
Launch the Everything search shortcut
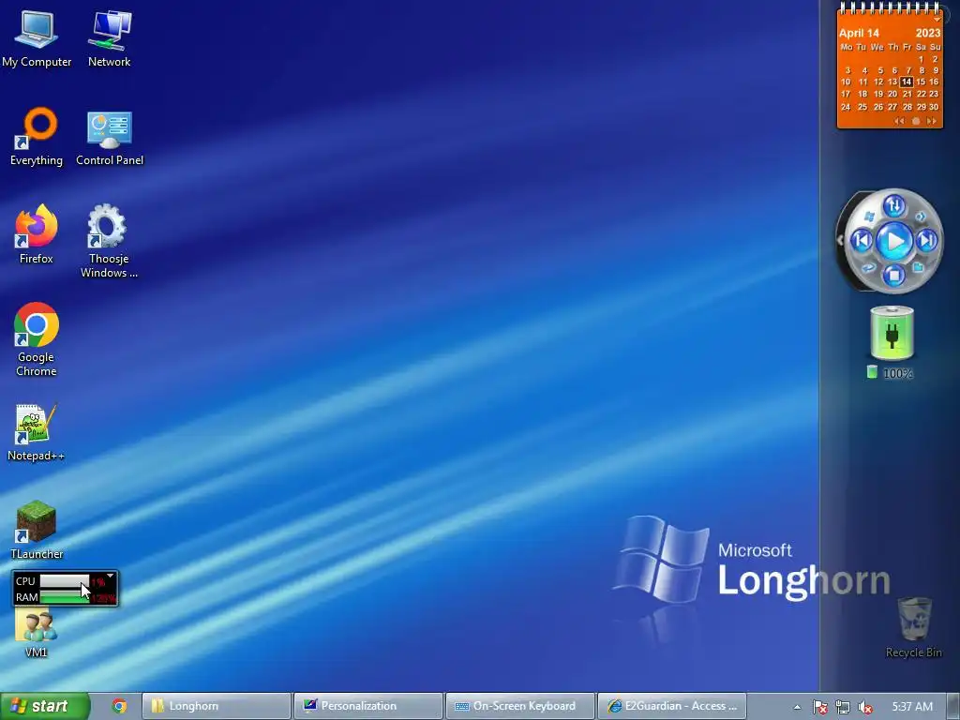pos(37,137)
